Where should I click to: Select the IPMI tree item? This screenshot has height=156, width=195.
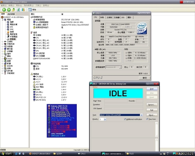point(10,29)
